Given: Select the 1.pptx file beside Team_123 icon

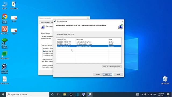Looking at the screenshot, I should (14, 31).
